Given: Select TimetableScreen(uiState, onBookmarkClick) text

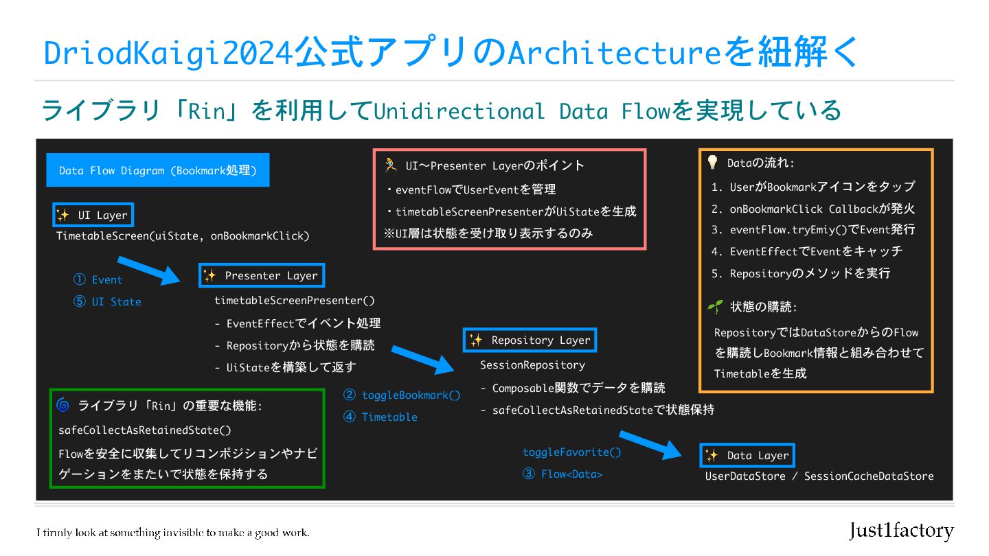Looking at the screenshot, I should (x=183, y=235).
